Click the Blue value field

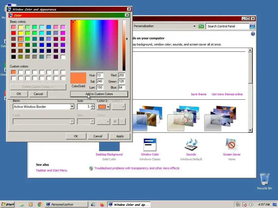click(122, 87)
